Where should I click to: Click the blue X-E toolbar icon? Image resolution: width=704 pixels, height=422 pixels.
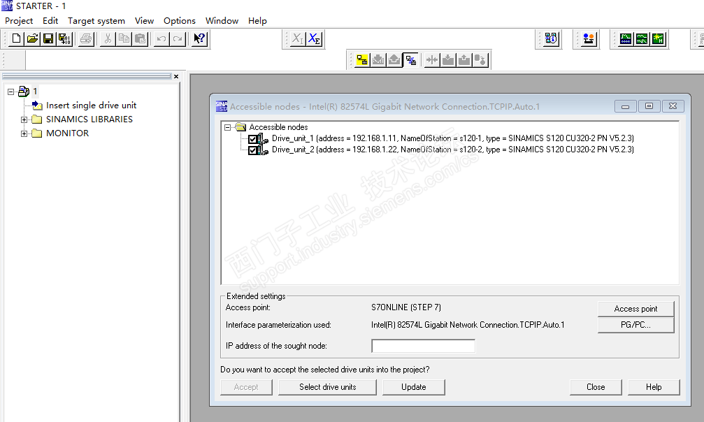coord(314,38)
